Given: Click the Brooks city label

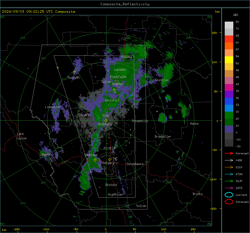Looking at the screenshot, I should (x=197, y=194).
